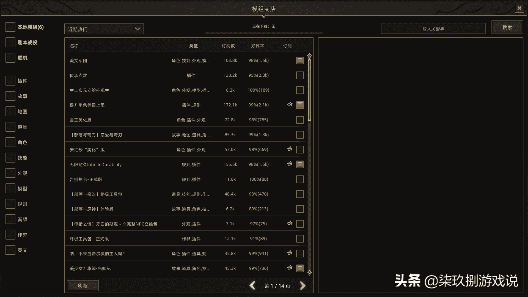Go to next page arrow
Viewport: 528px width, 297px height.
pyautogui.click(x=303, y=286)
